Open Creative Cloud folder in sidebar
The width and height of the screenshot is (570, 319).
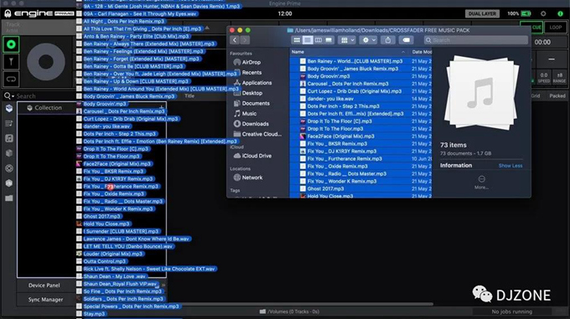257,134
